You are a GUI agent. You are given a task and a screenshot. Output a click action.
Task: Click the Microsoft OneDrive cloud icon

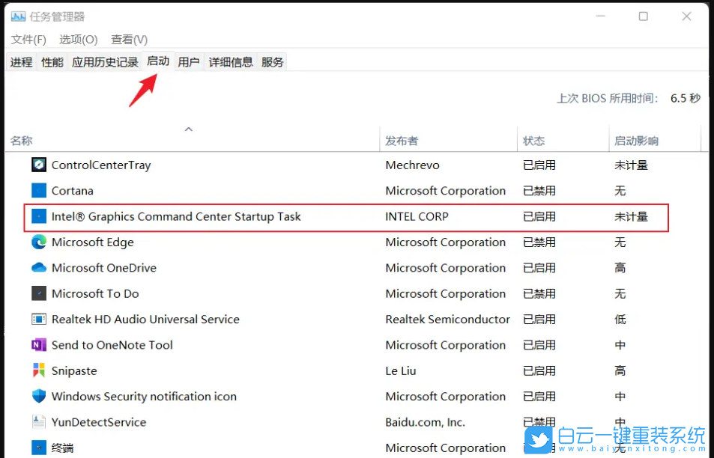pos(38,268)
